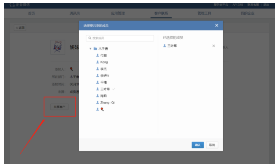The height and width of the screenshot is (168, 279).
Task: Click the 返回 back button
Action: tap(20, 27)
